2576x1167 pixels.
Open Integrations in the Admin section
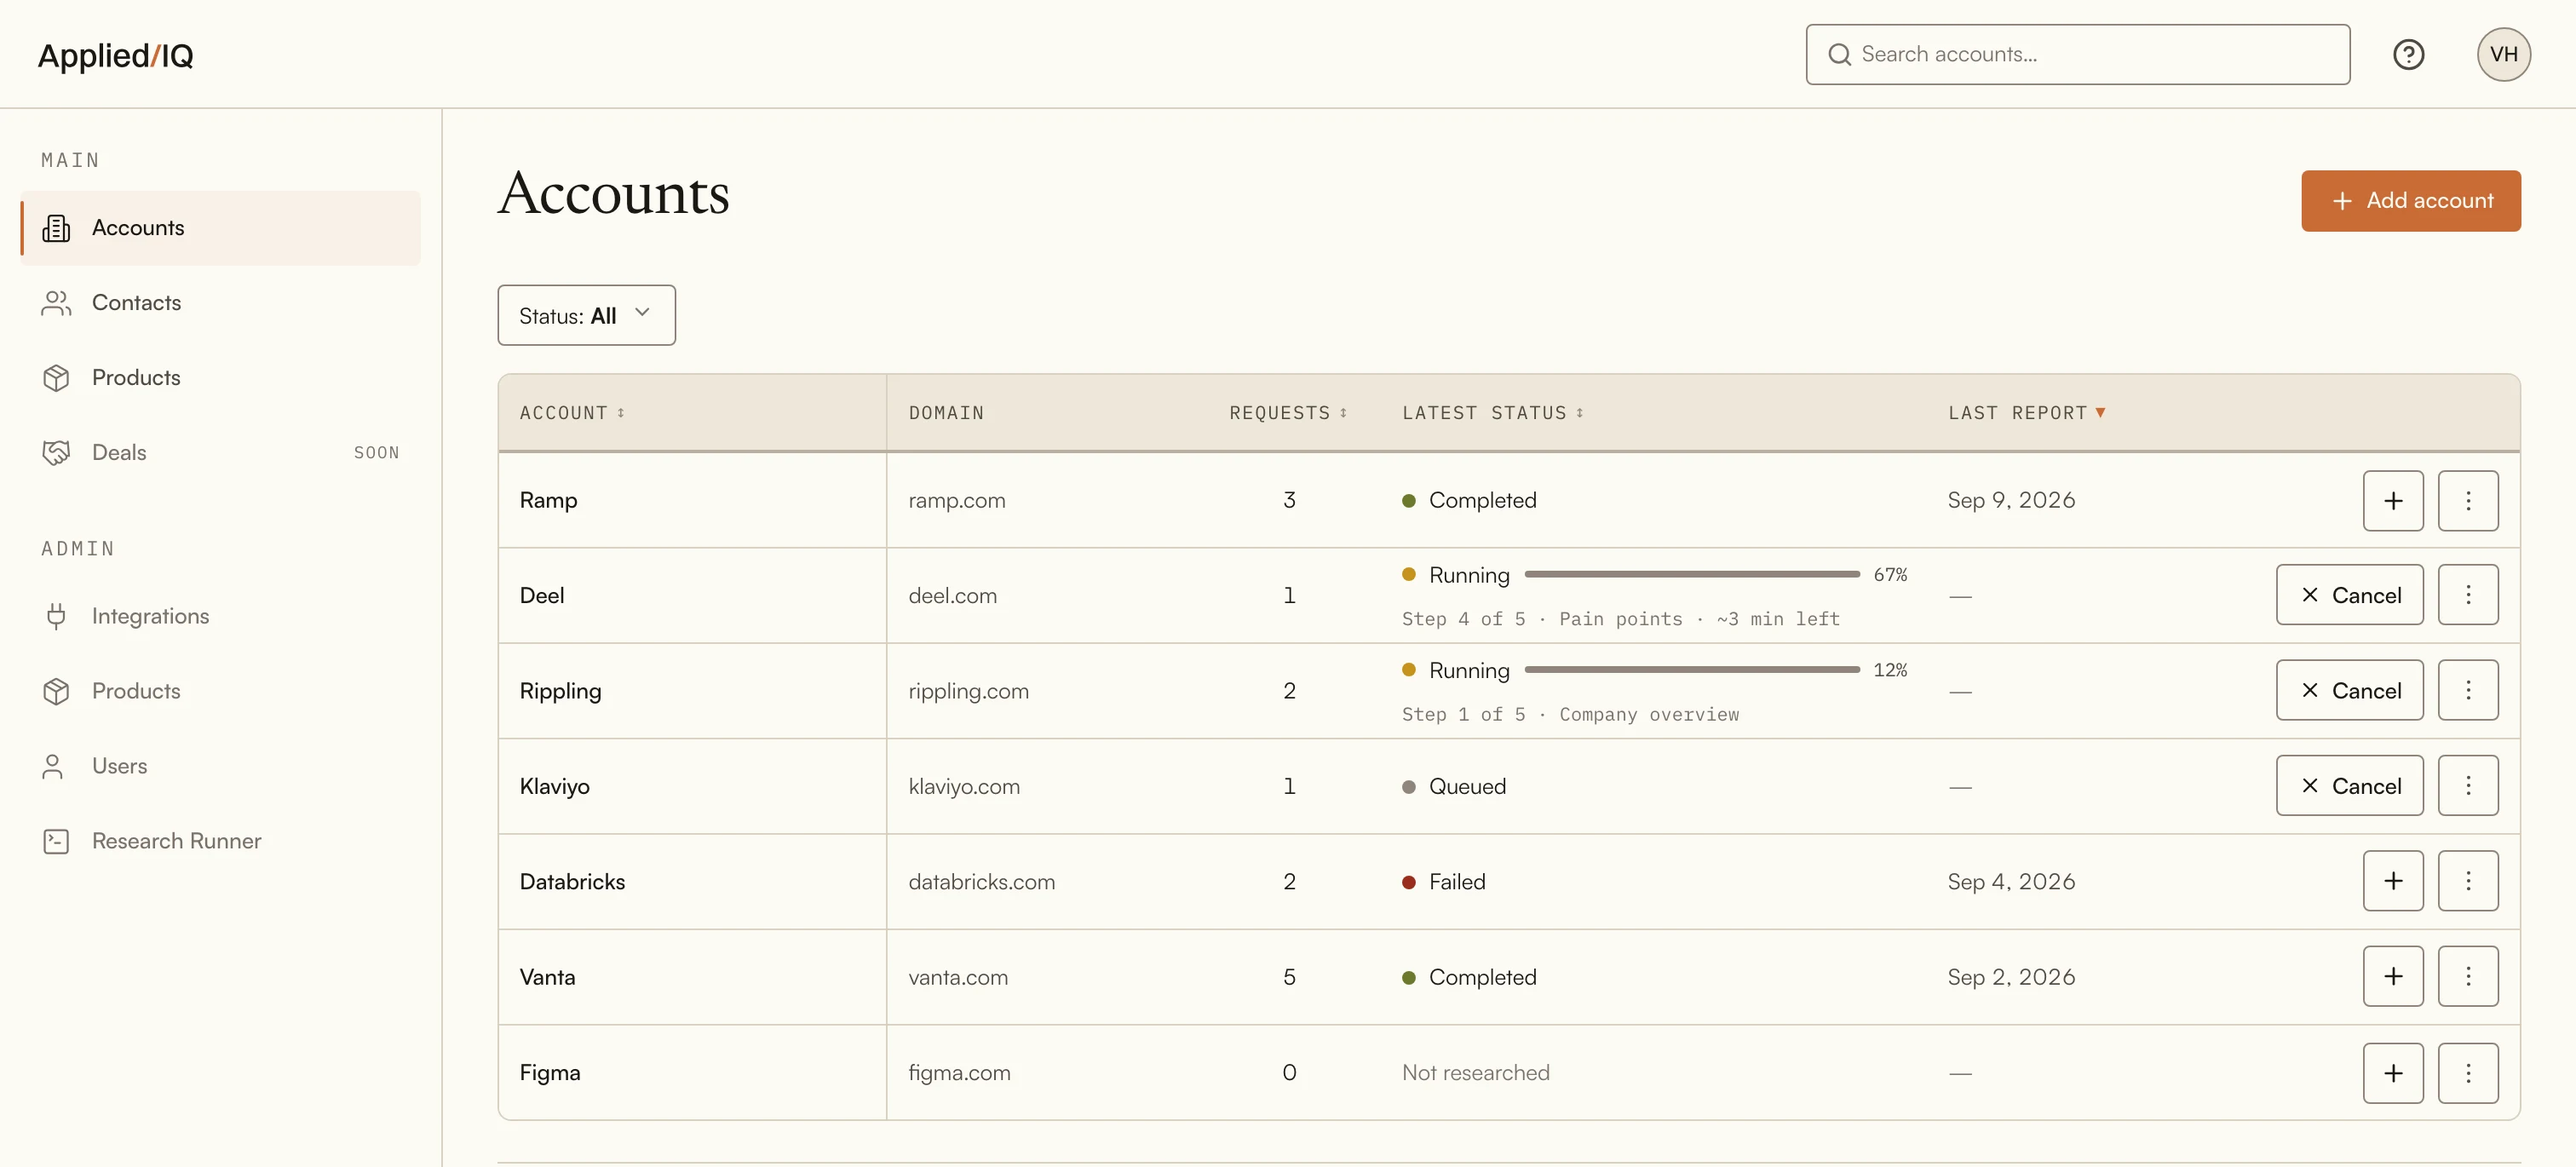(x=220, y=616)
